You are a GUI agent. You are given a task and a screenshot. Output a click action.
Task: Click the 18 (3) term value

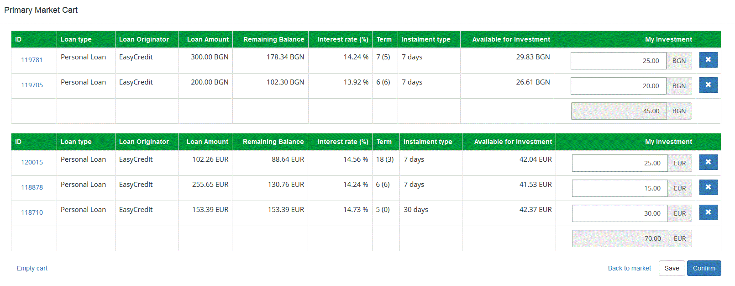(x=385, y=159)
